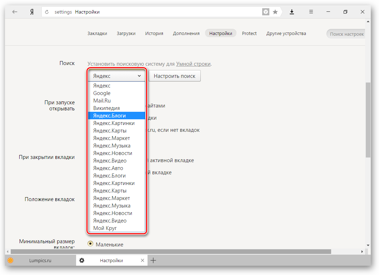Click the Yandex 'Я' logo button

pos(32,12)
